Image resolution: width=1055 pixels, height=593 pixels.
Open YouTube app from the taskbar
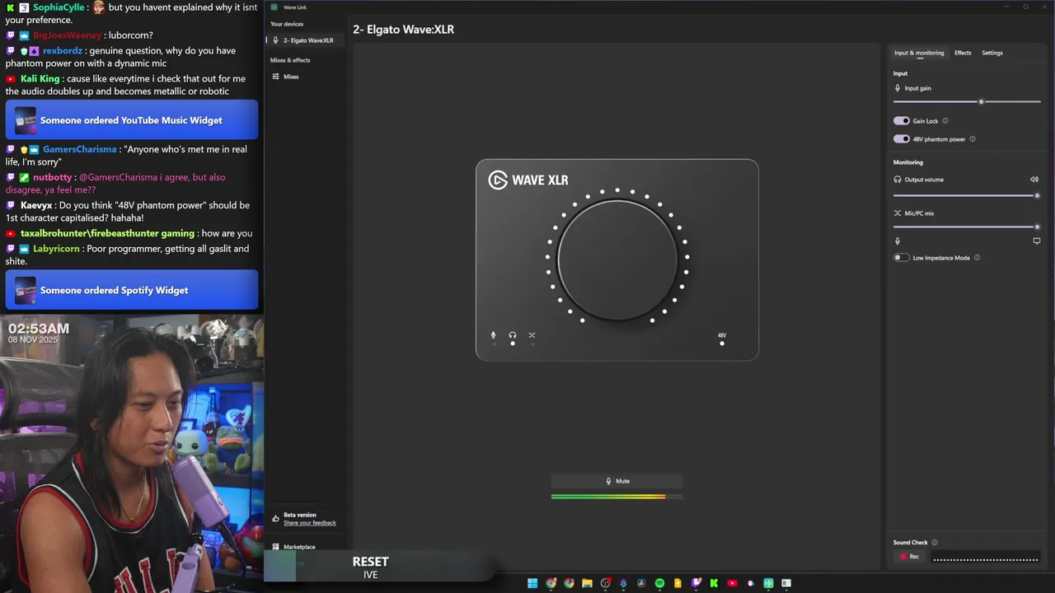[732, 583]
